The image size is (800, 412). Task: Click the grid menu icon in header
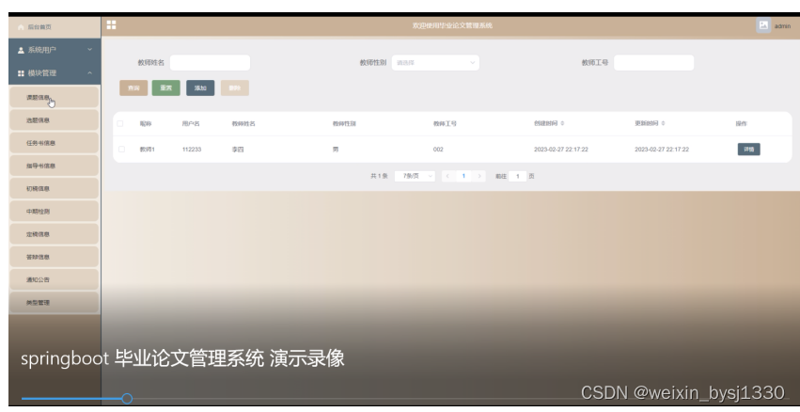click(111, 25)
